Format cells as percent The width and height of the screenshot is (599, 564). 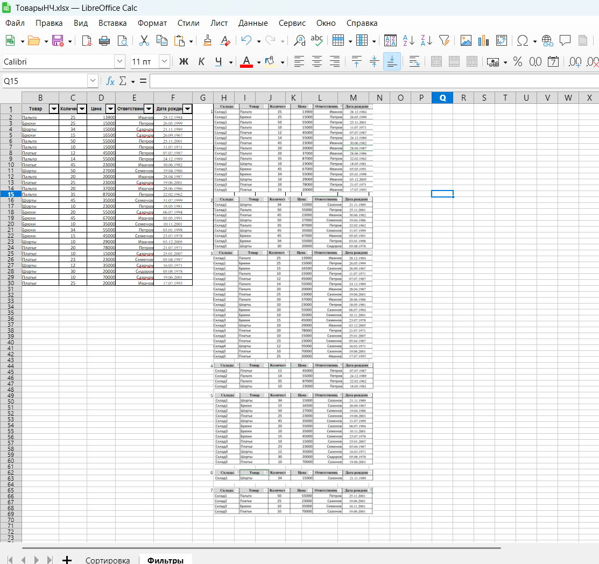518,61
